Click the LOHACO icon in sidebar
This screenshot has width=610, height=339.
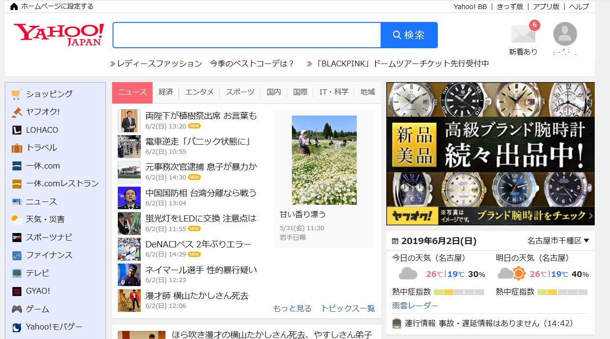pos(17,130)
